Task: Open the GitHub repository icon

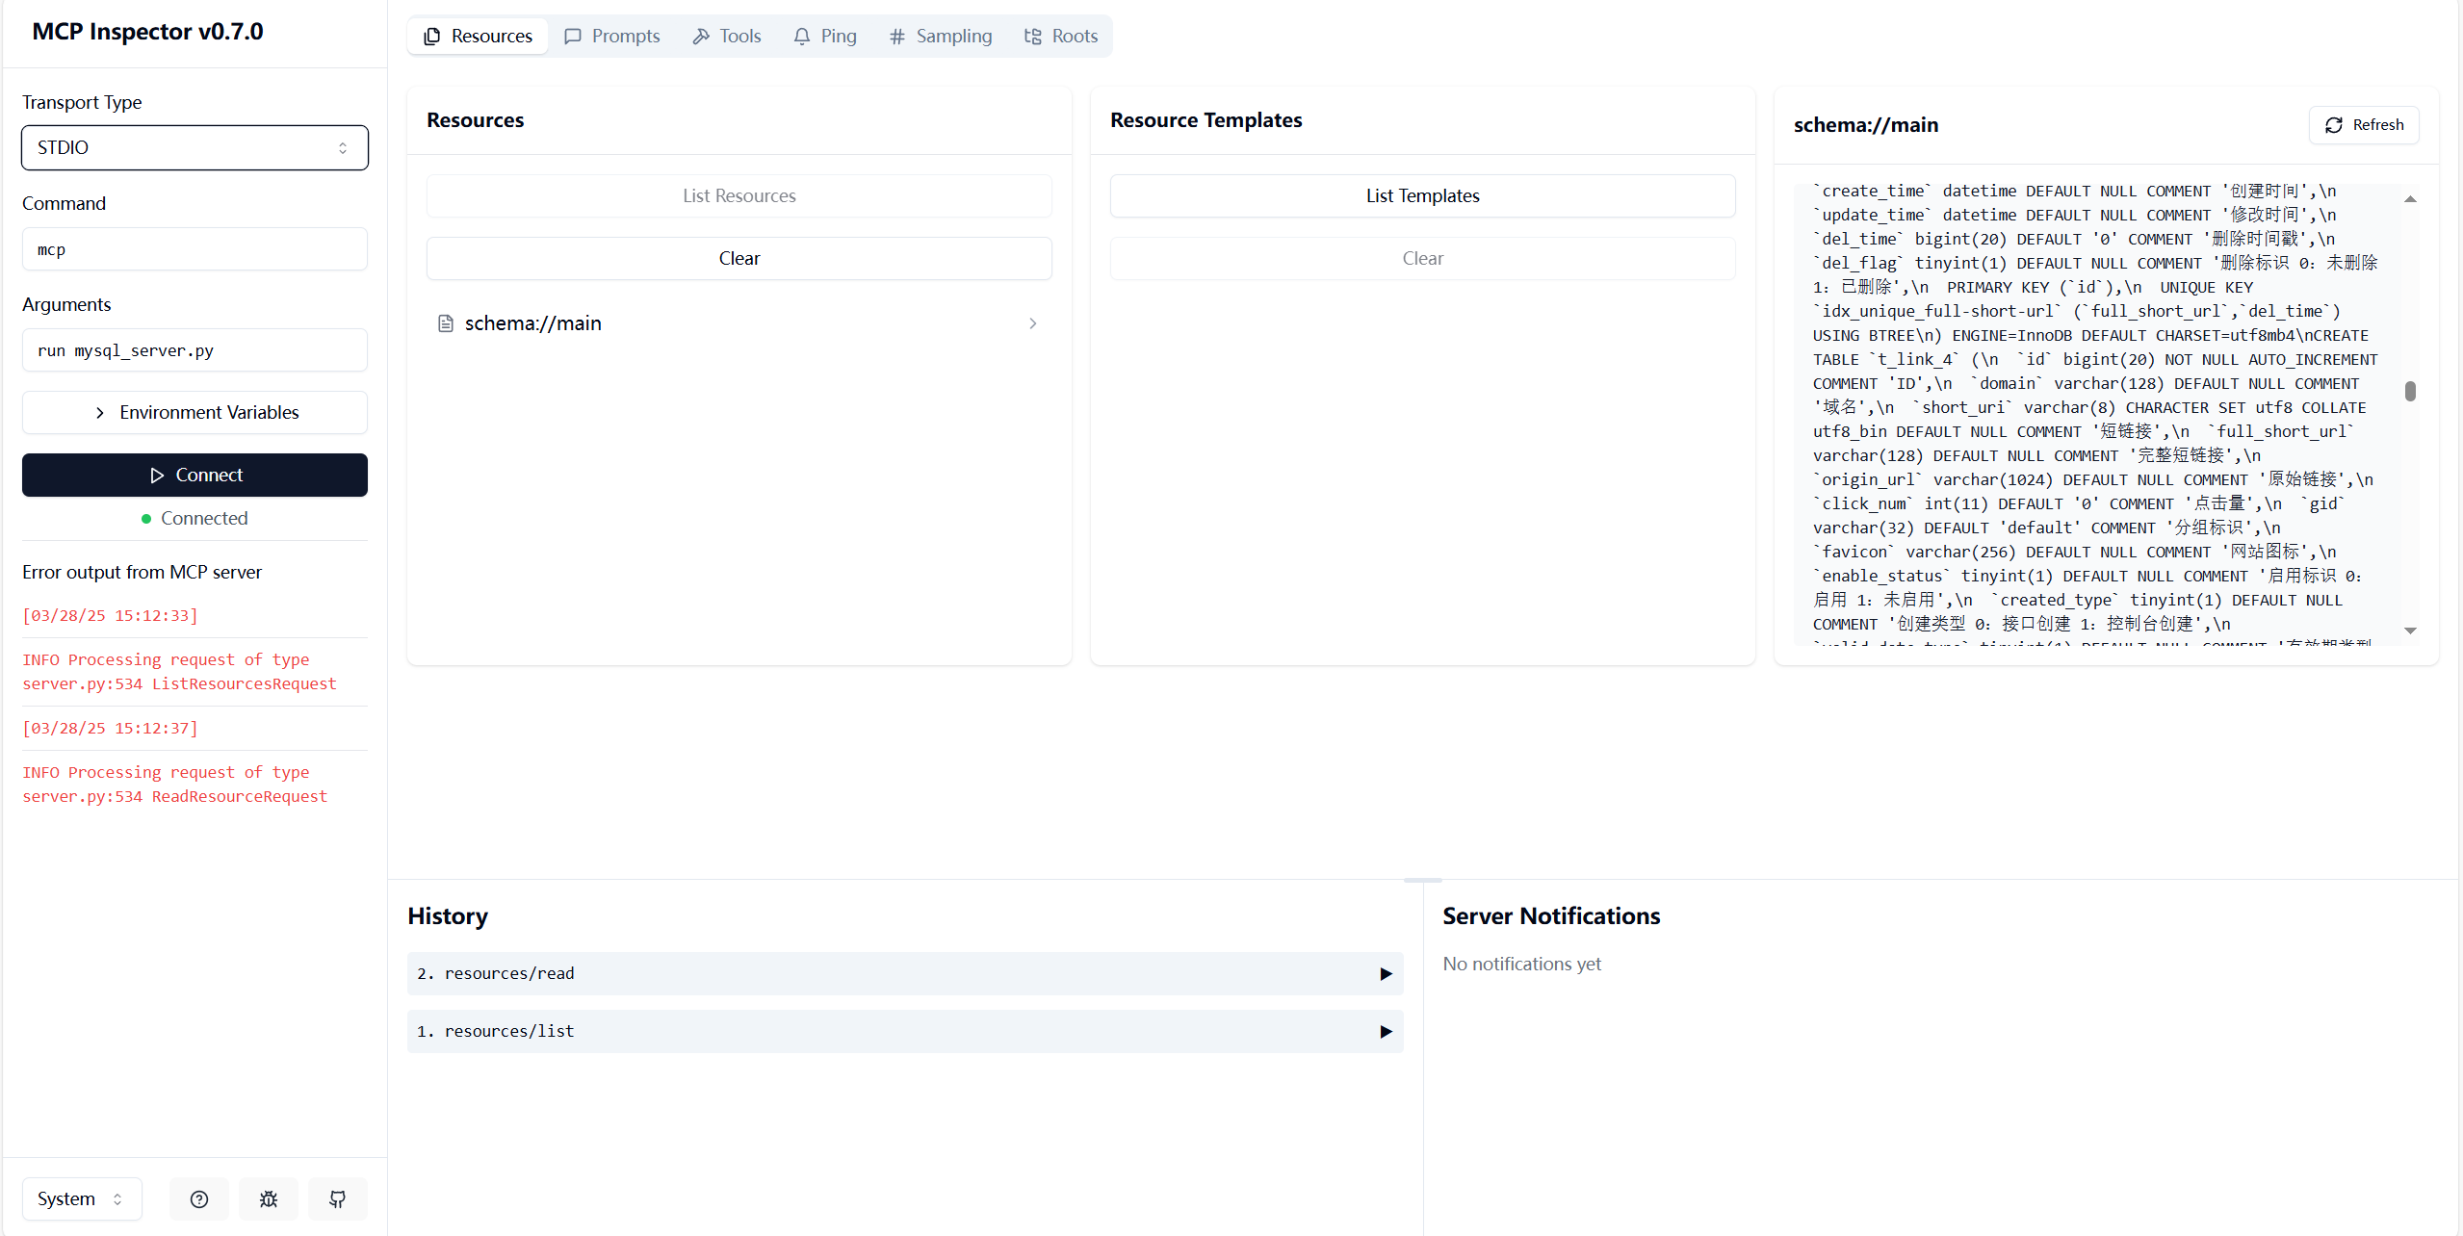Action: (338, 1198)
